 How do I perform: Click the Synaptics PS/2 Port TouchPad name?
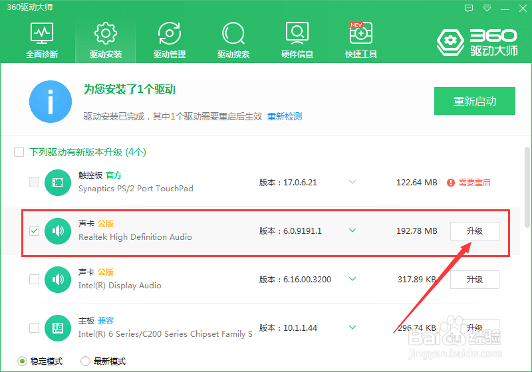click(x=136, y=189)
